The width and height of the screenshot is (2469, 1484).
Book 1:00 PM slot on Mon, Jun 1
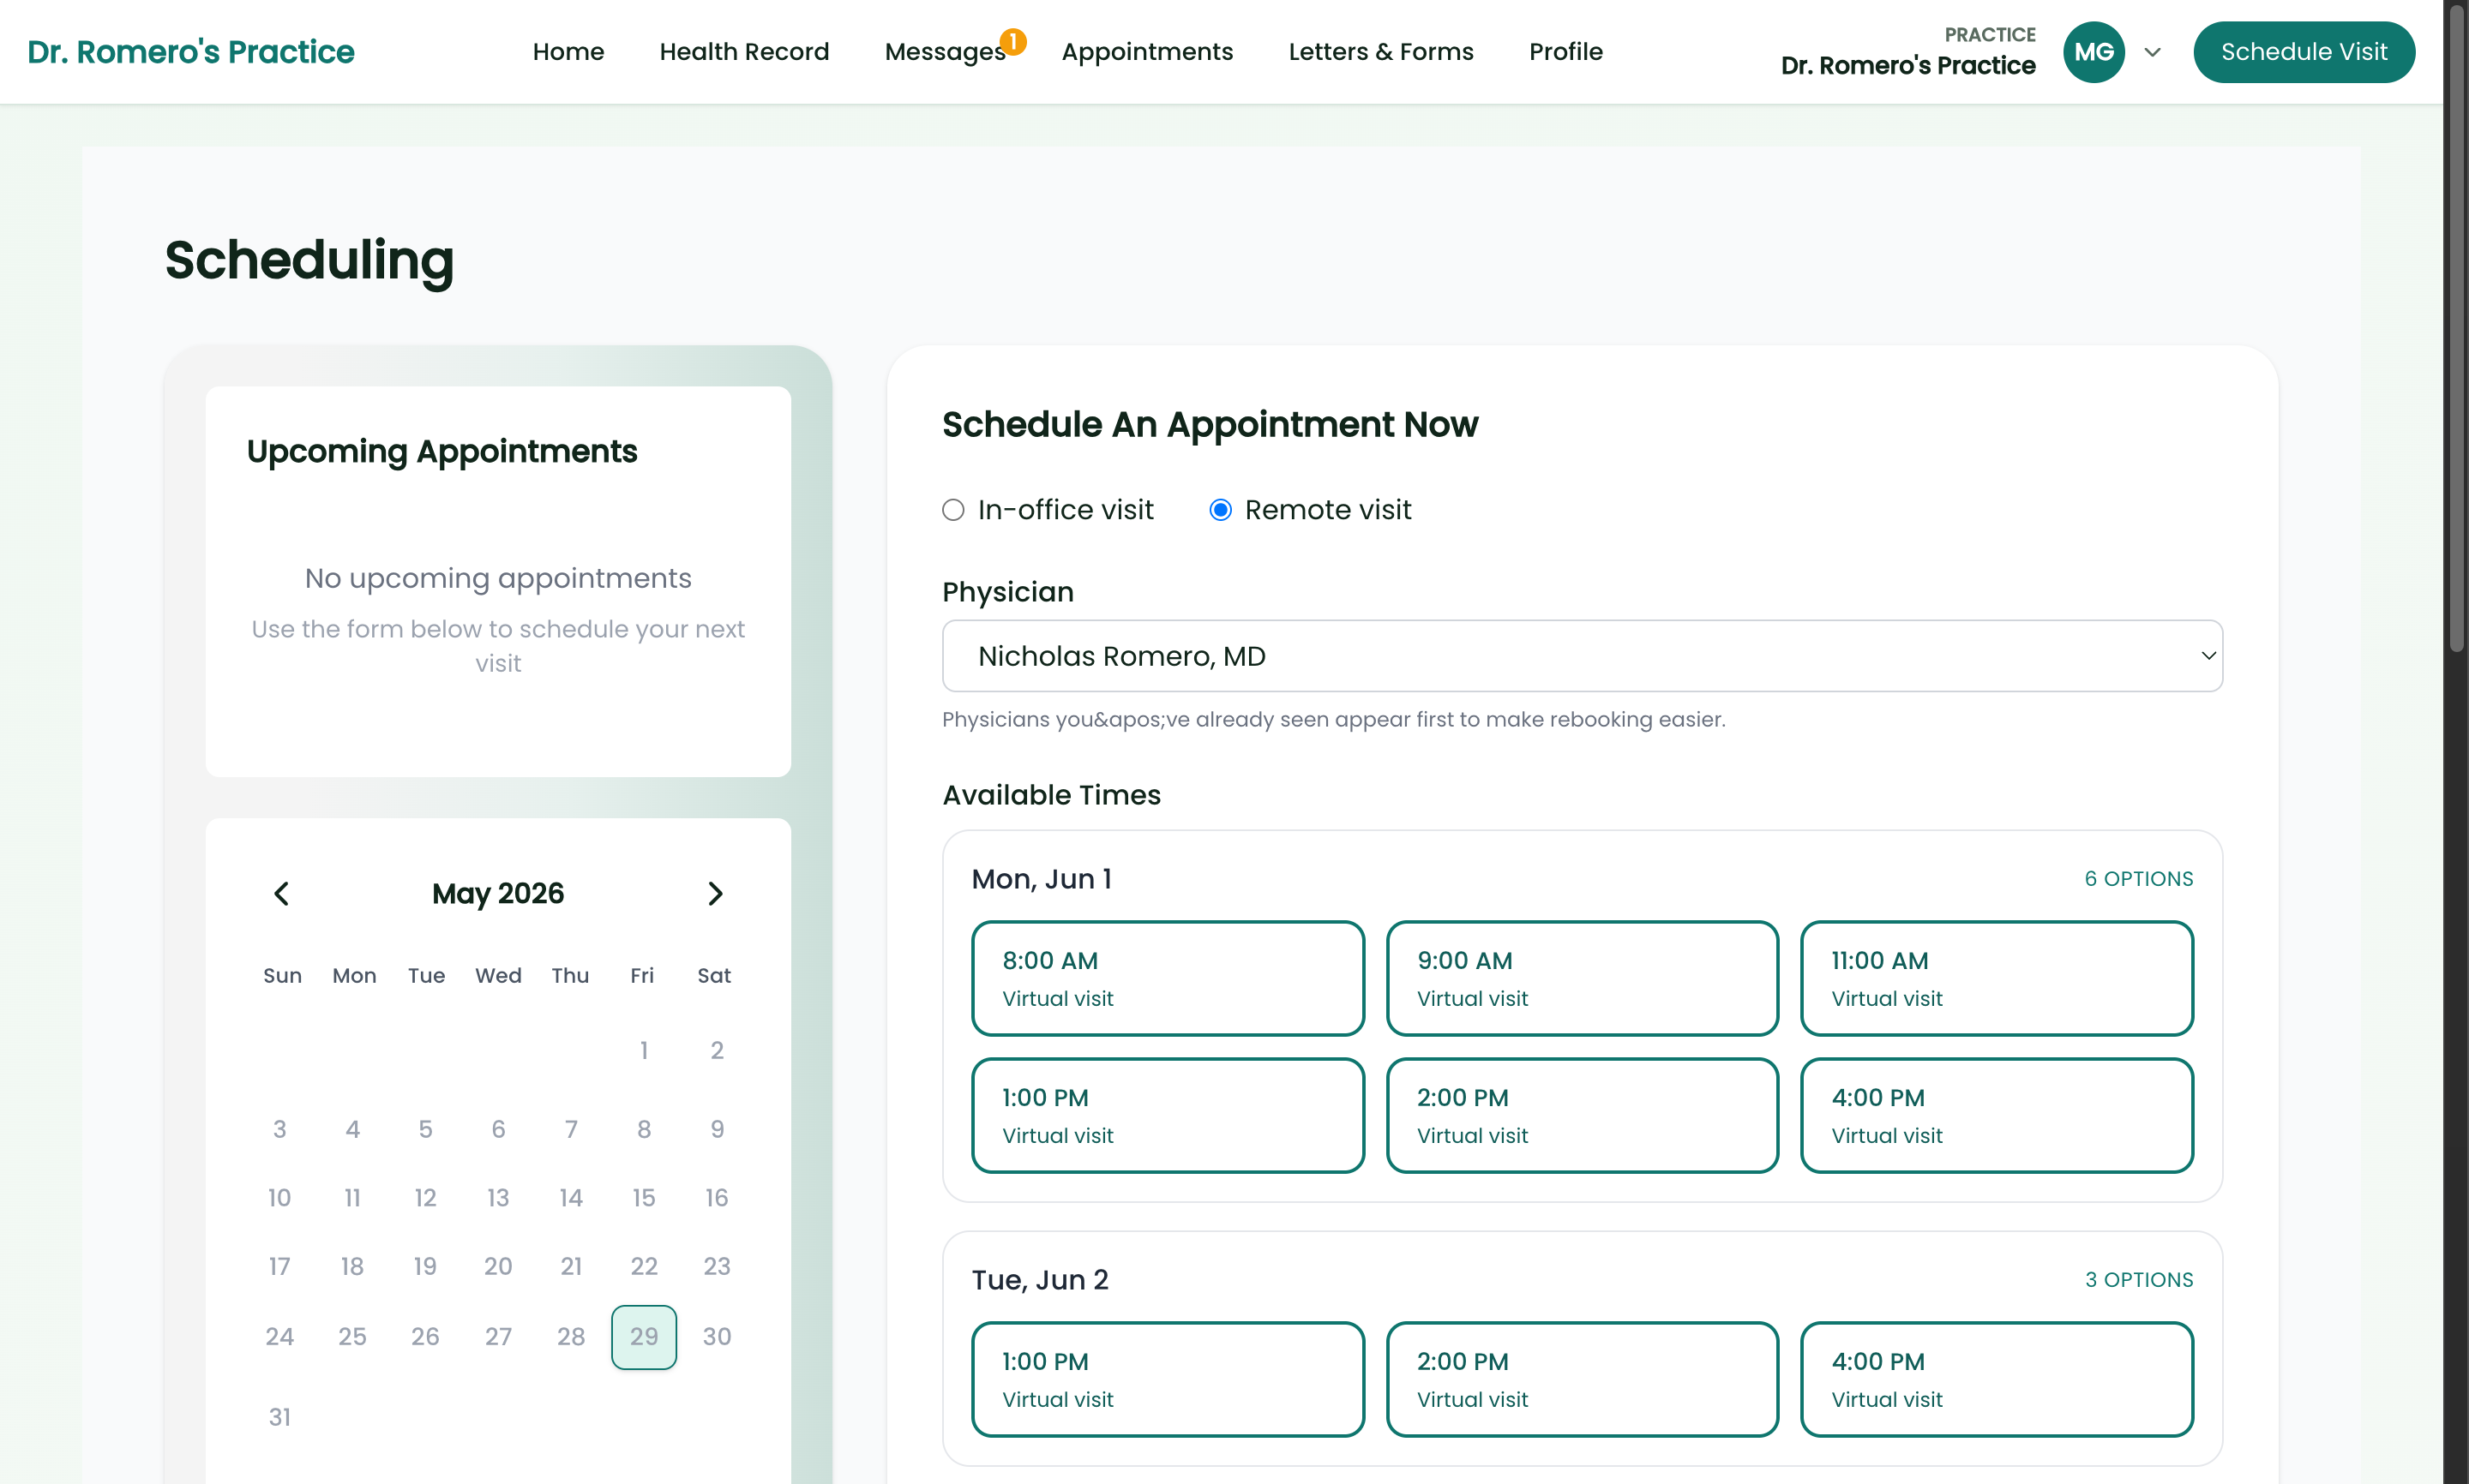point(1168,1115)
